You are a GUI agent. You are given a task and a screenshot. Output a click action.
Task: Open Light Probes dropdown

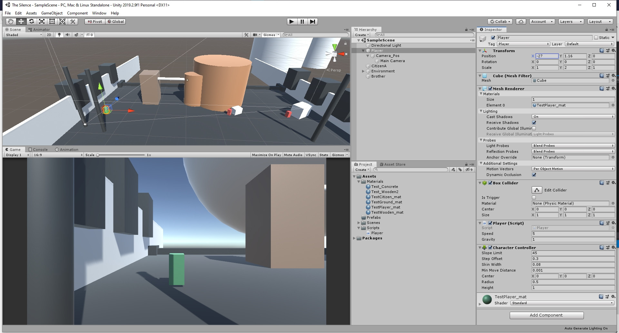pyautogui.click(x=573, y=146)
